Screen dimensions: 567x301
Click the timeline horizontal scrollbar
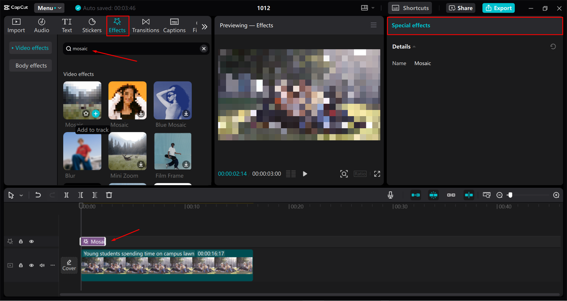[310, 294]
